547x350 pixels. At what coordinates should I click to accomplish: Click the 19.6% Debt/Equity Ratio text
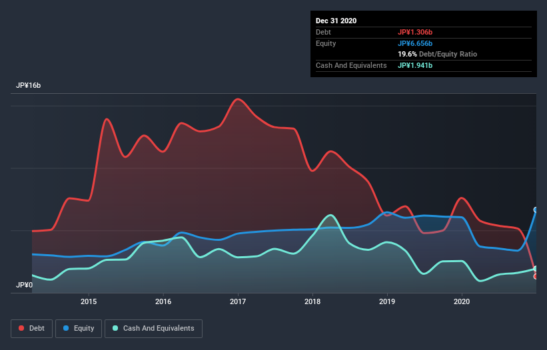(x=438, y=54)
